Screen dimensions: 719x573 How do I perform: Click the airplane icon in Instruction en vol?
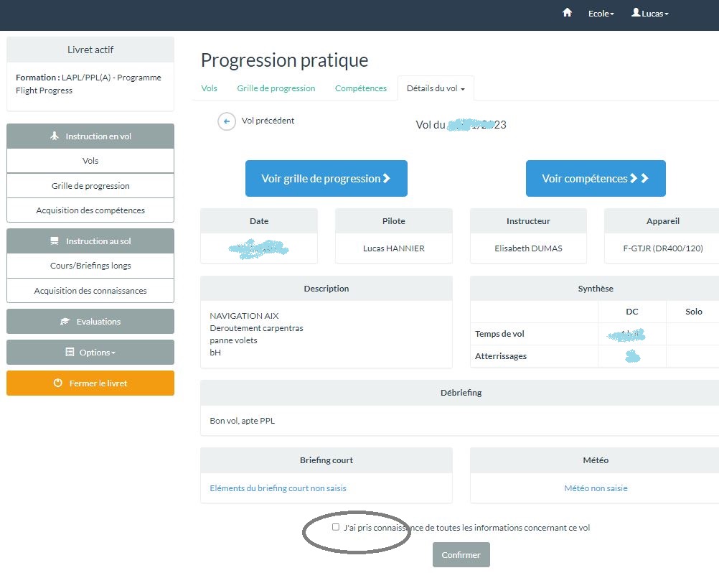coord(55,136)
